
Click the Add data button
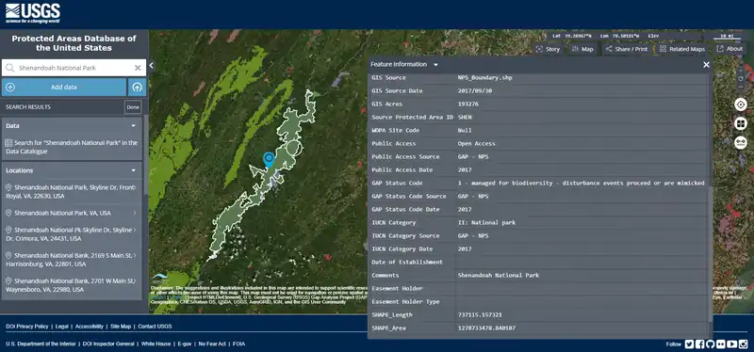[x=64, y=88]
